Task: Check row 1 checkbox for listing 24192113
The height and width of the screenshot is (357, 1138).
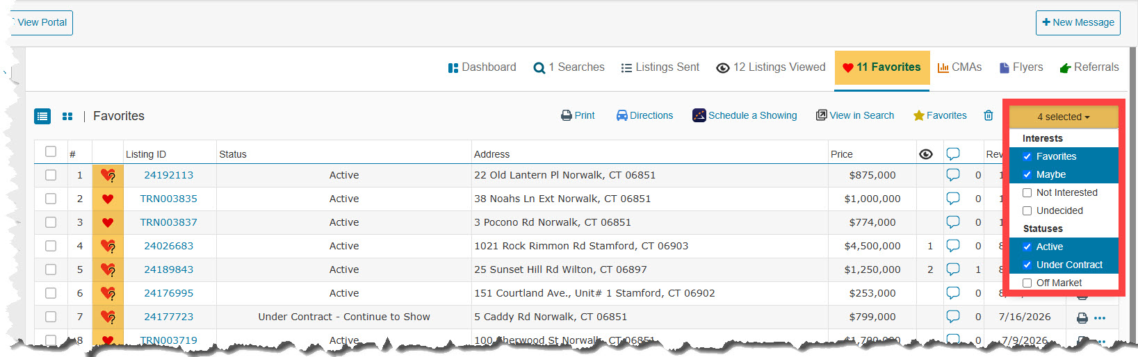Action: [x=51, y=175]
